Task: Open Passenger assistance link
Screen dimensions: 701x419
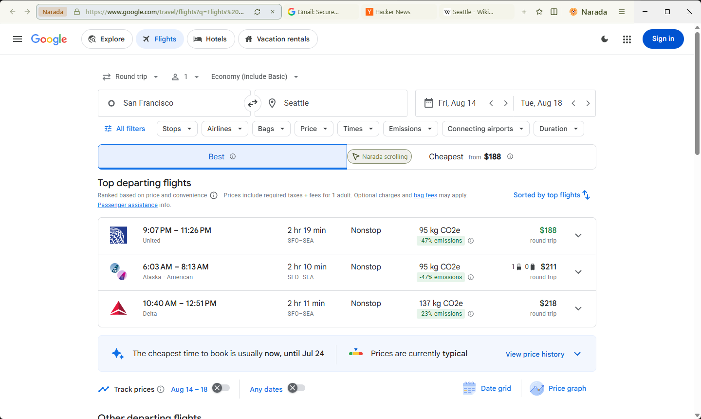Action: click(128, 205)
